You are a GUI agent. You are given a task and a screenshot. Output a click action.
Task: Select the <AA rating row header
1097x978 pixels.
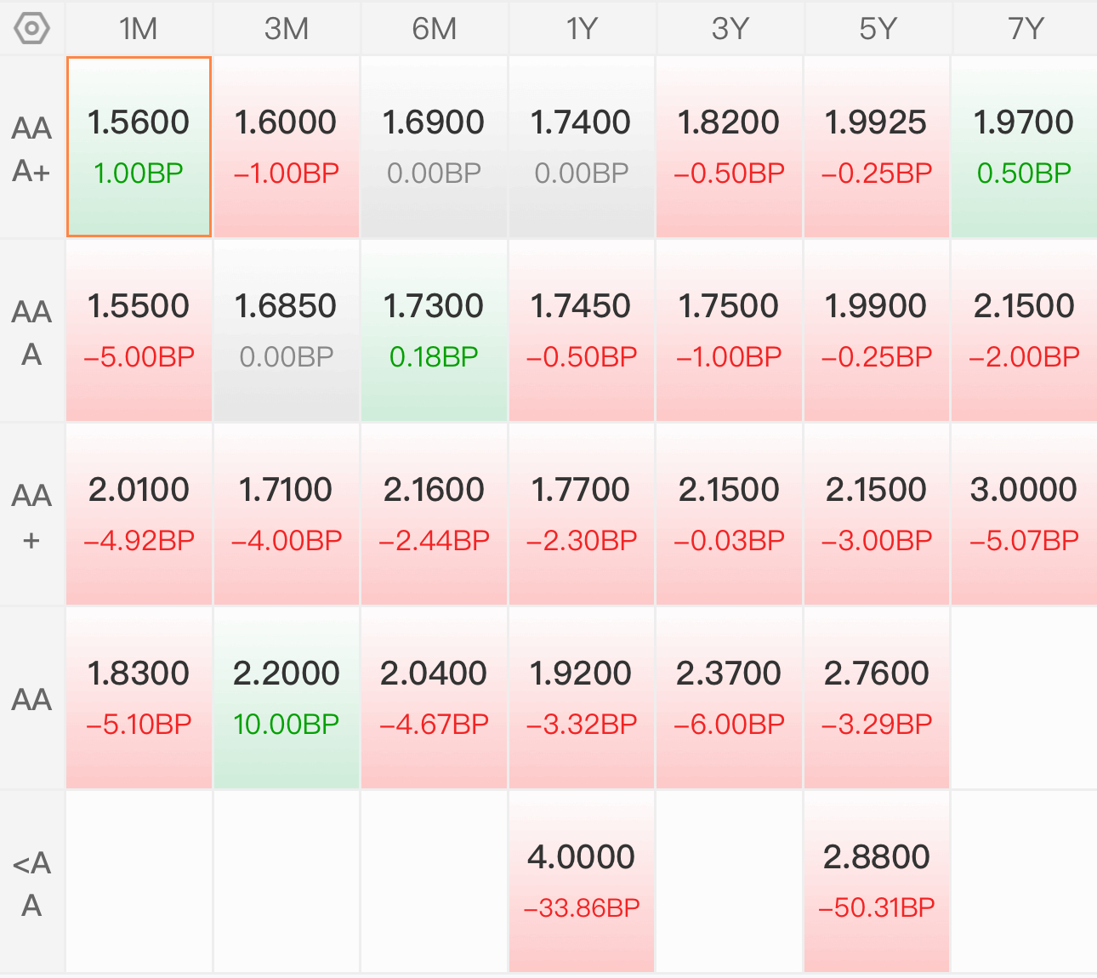31,884
